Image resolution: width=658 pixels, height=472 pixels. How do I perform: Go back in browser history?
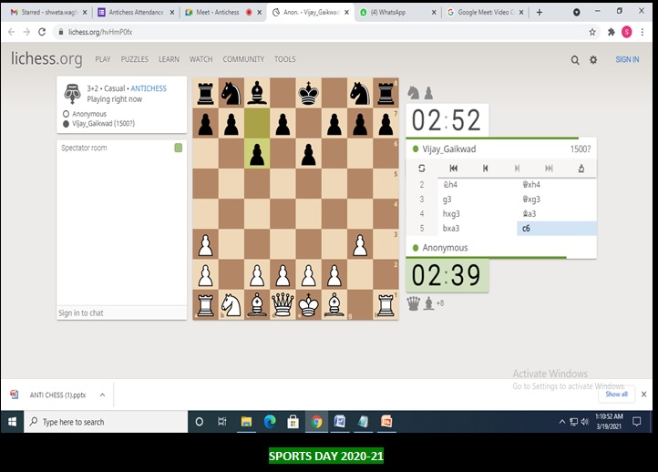[11, 32]
